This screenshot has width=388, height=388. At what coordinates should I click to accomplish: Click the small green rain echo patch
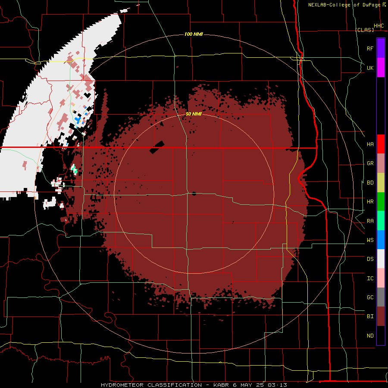click(x=74, y=169)
